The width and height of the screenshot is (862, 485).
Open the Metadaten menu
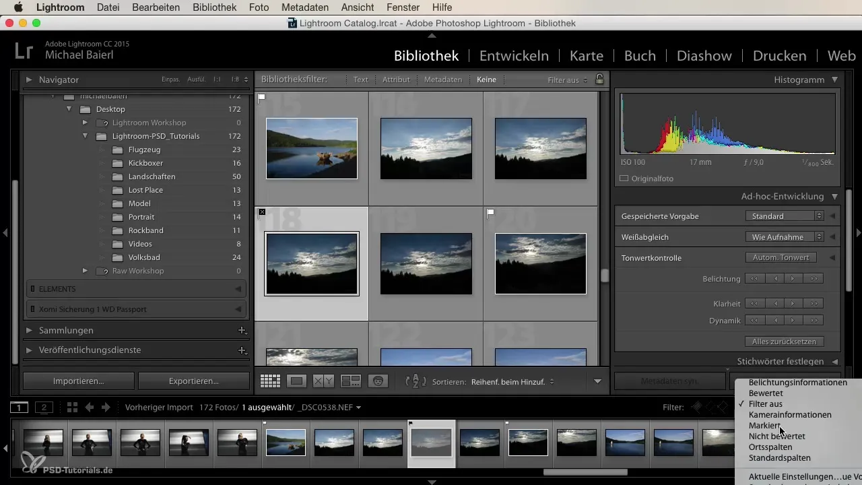306,7
